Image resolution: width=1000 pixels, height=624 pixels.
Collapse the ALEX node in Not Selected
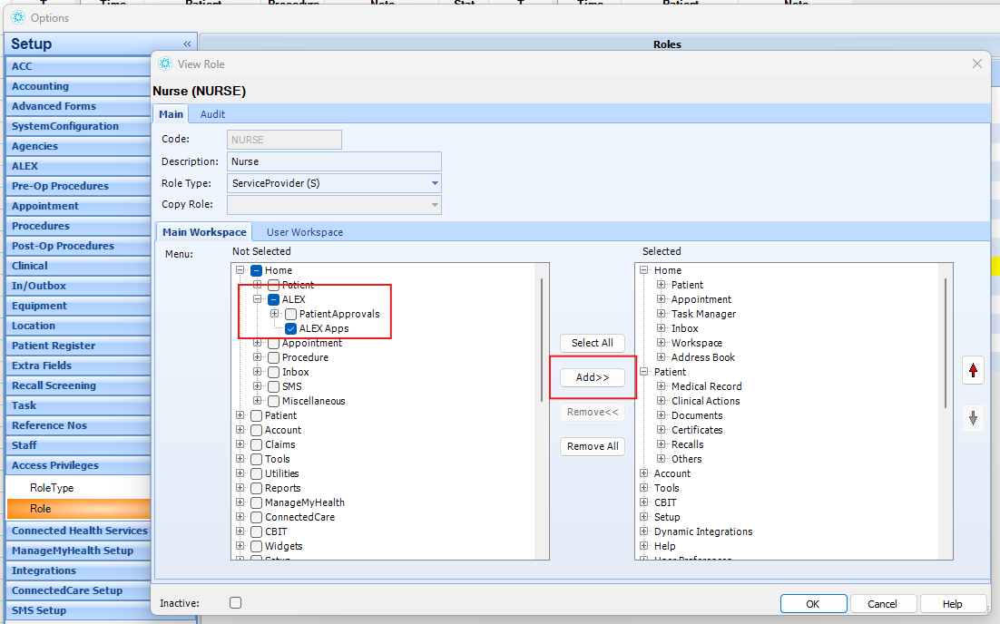point(258,299)
